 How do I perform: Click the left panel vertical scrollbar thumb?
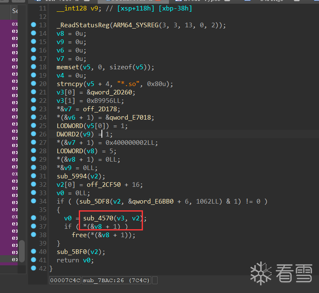pos(22,251)
